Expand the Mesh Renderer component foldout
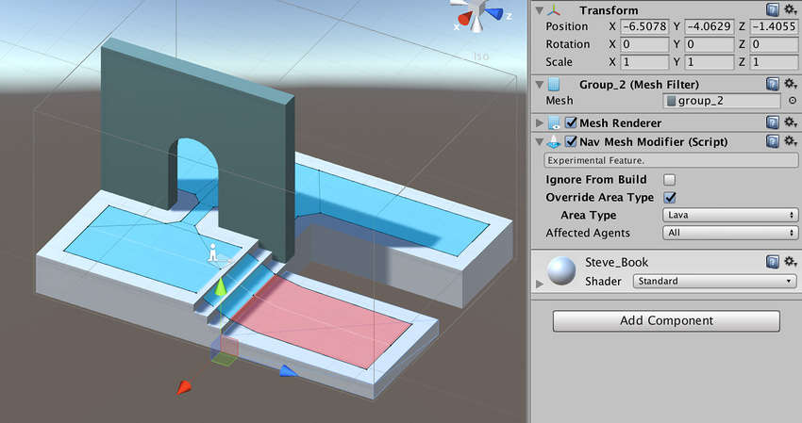The image size is (802, 423). point(539,122)
